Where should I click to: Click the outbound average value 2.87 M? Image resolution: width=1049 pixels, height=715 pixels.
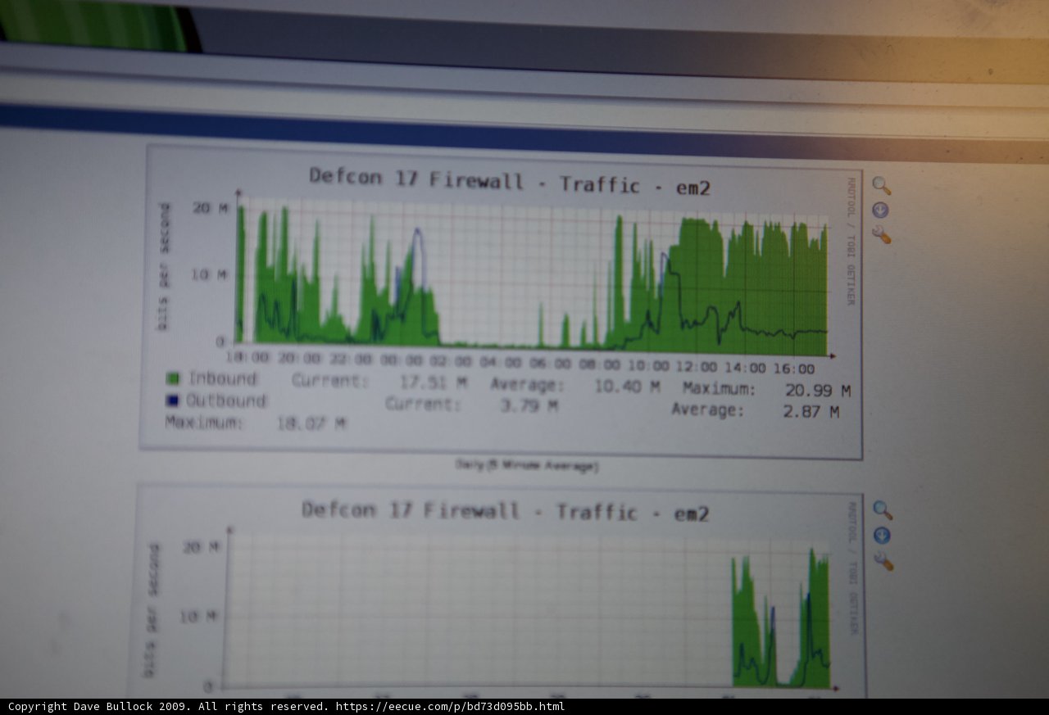pyautogui.click(x=811, y=412)
